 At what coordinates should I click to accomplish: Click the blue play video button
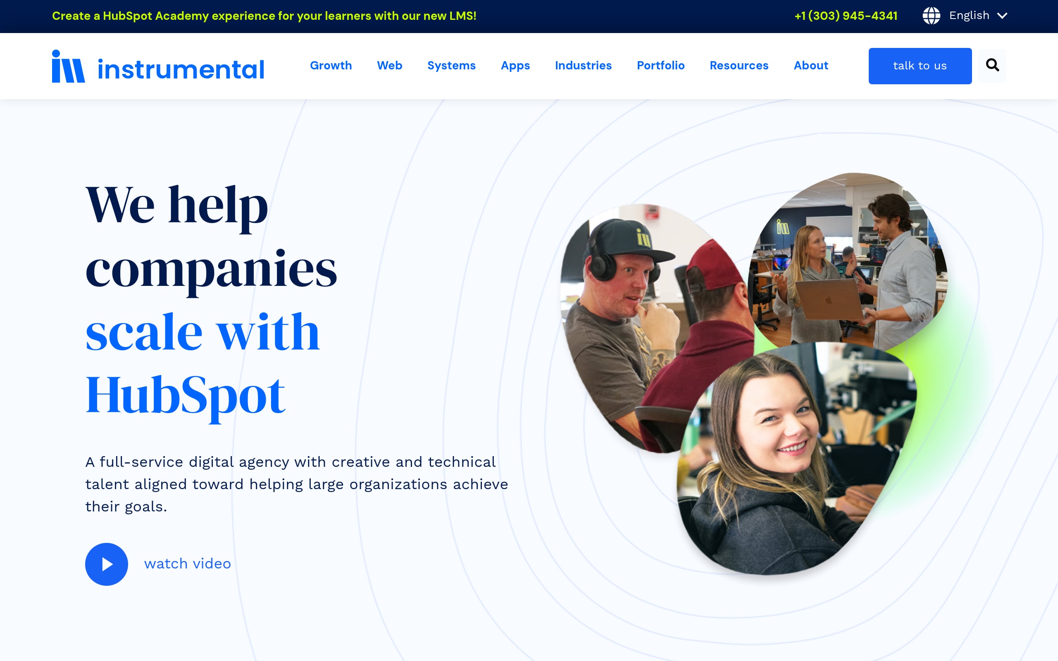(x=107, y=564)
